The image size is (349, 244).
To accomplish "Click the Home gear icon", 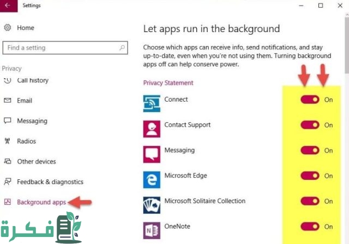I will tap(8, 28).
